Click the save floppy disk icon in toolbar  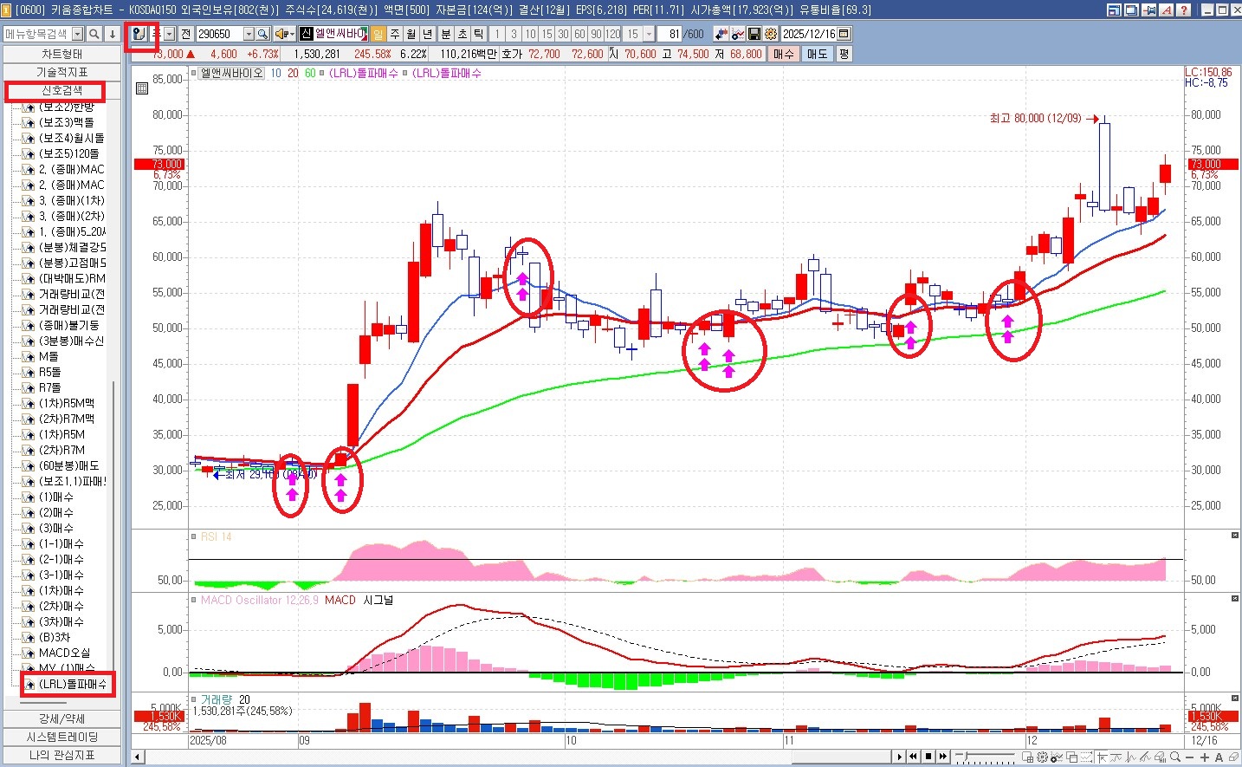tap(754, 34)
